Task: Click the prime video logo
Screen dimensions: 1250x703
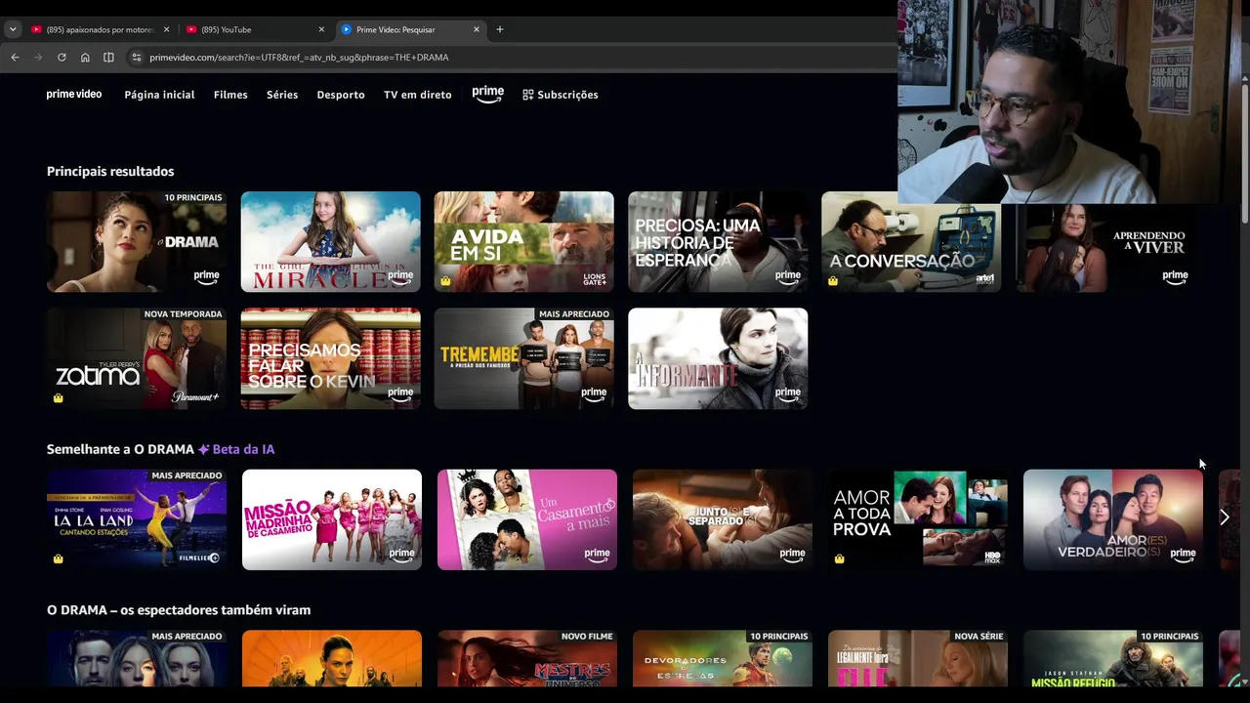Action: click(74, 95)
